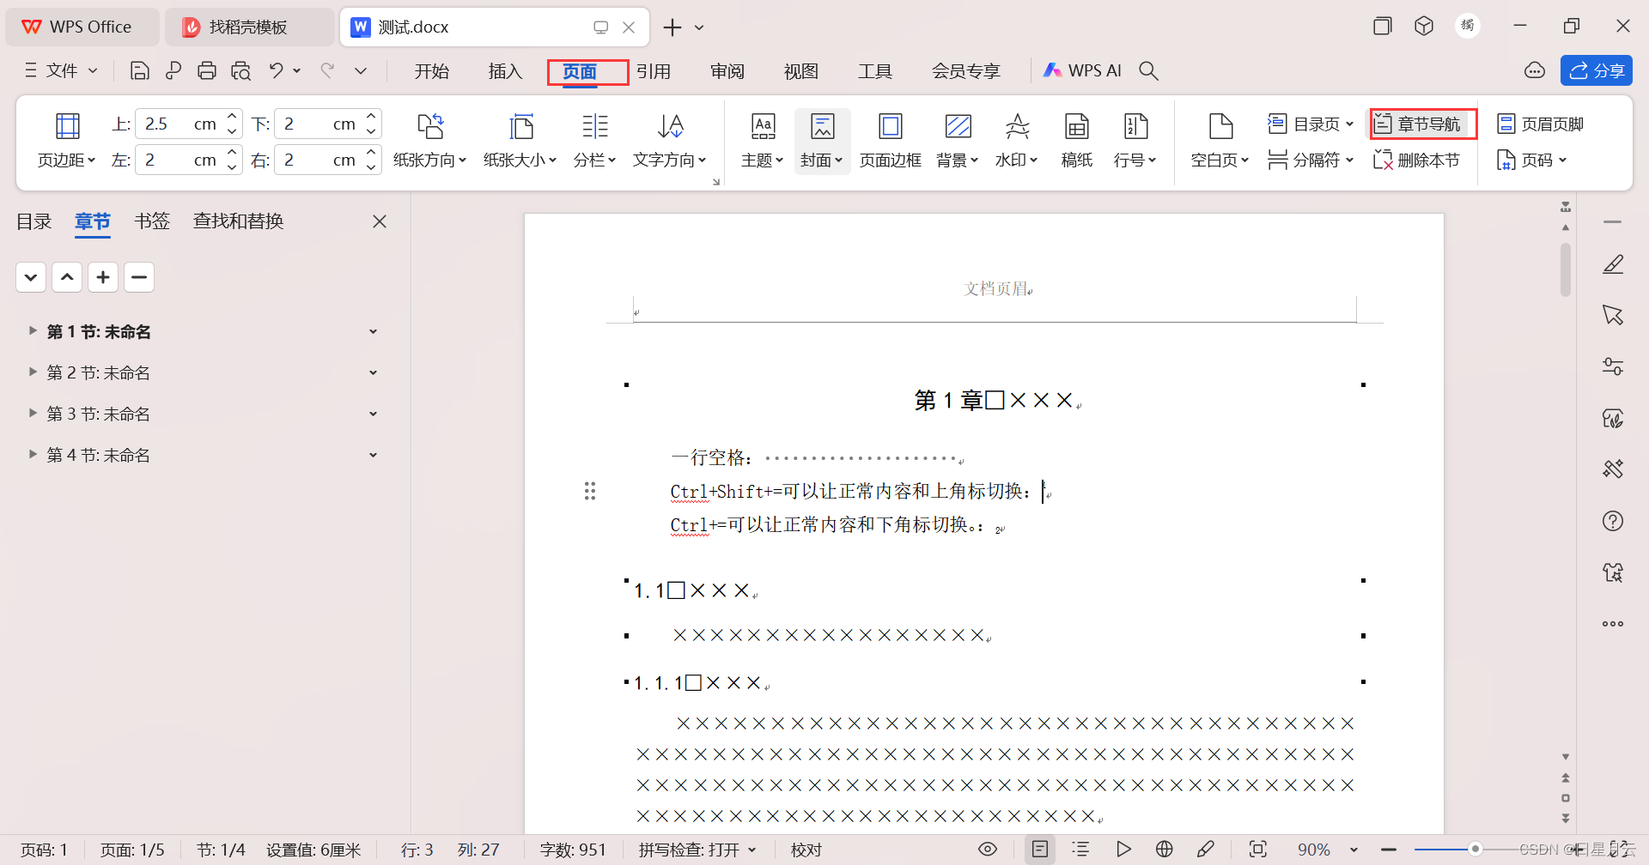Open the zoom percentage dropdown
This screenshot has width=1649, height=865.
[x=1328, y=850]
